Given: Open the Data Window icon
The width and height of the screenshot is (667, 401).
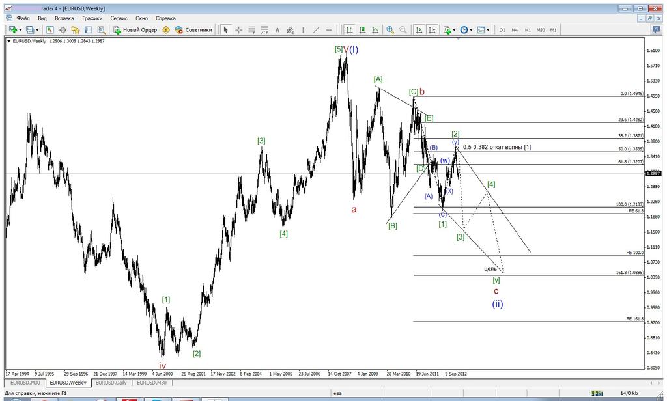Looking at the screenshot, I should point(63,30).
